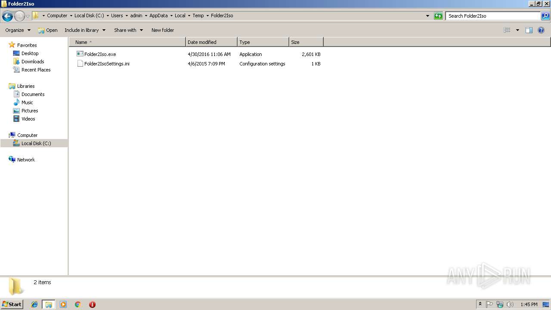Open recent pages dropdown next to Forward

[x=28, y=16]
